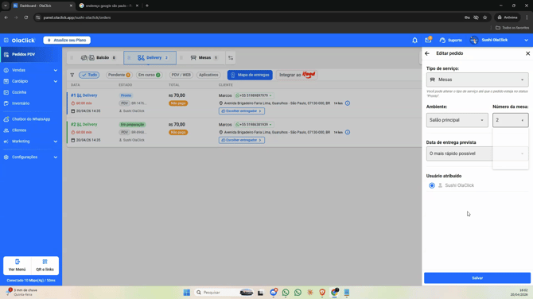Screen dimensions: 533x299
Task: Collapse sidebar via OlaClick menu icon
Action: [x=6, y=40]
